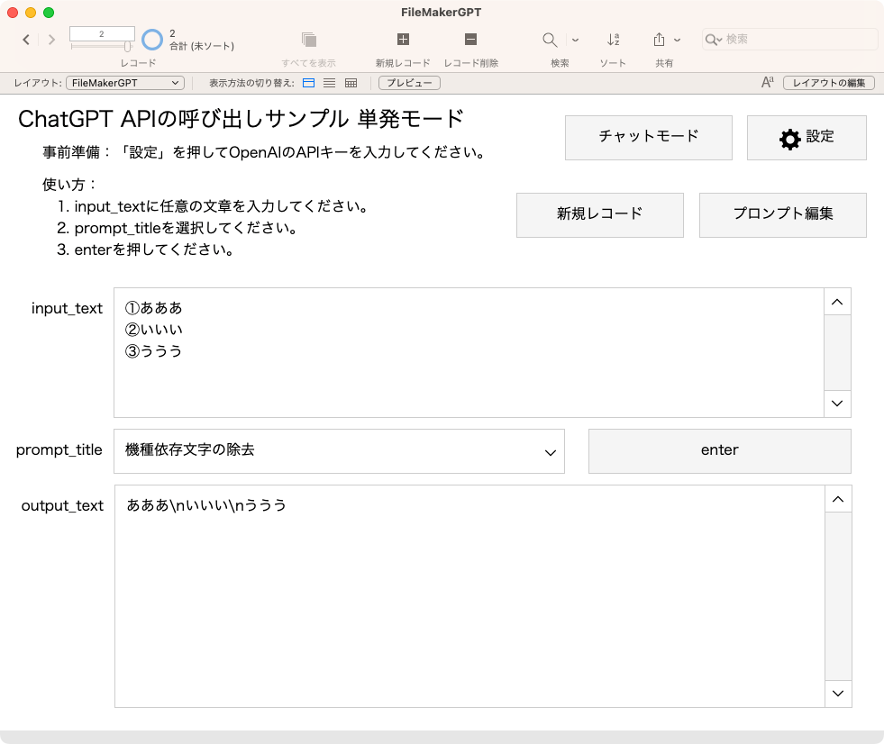The height and width of the screenshot is (744, 884).
Task: Click inside the output_text field
Action: [x=469, y=595]
